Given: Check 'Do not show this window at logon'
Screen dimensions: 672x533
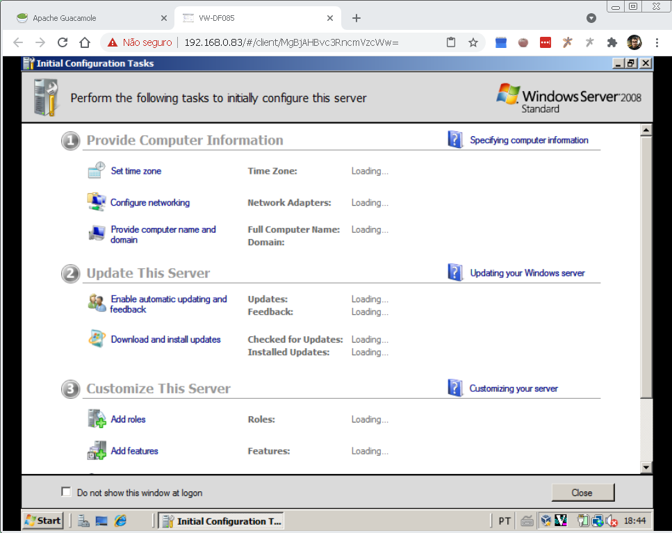Looking at the screenshot, I should 66,491.
